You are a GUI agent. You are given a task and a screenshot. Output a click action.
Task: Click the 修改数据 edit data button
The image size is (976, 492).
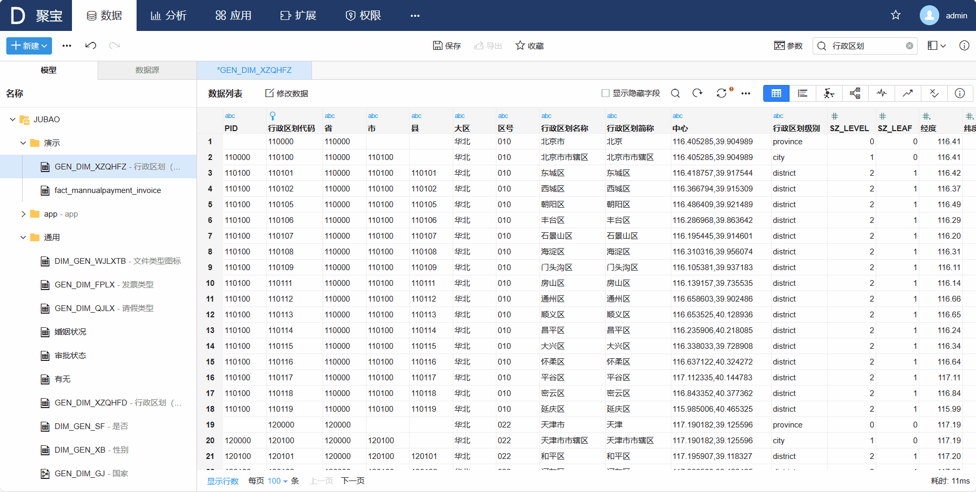click(x=286, y=93)
